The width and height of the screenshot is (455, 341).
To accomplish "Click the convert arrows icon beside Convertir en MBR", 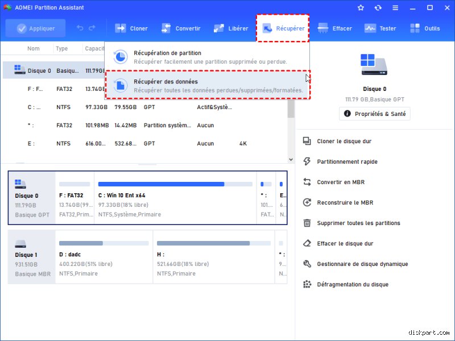I will pos(307,182).
